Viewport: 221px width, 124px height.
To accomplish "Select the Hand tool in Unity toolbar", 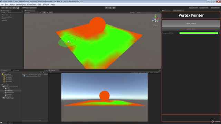I will pyautogui.click(x=3, y=8).
